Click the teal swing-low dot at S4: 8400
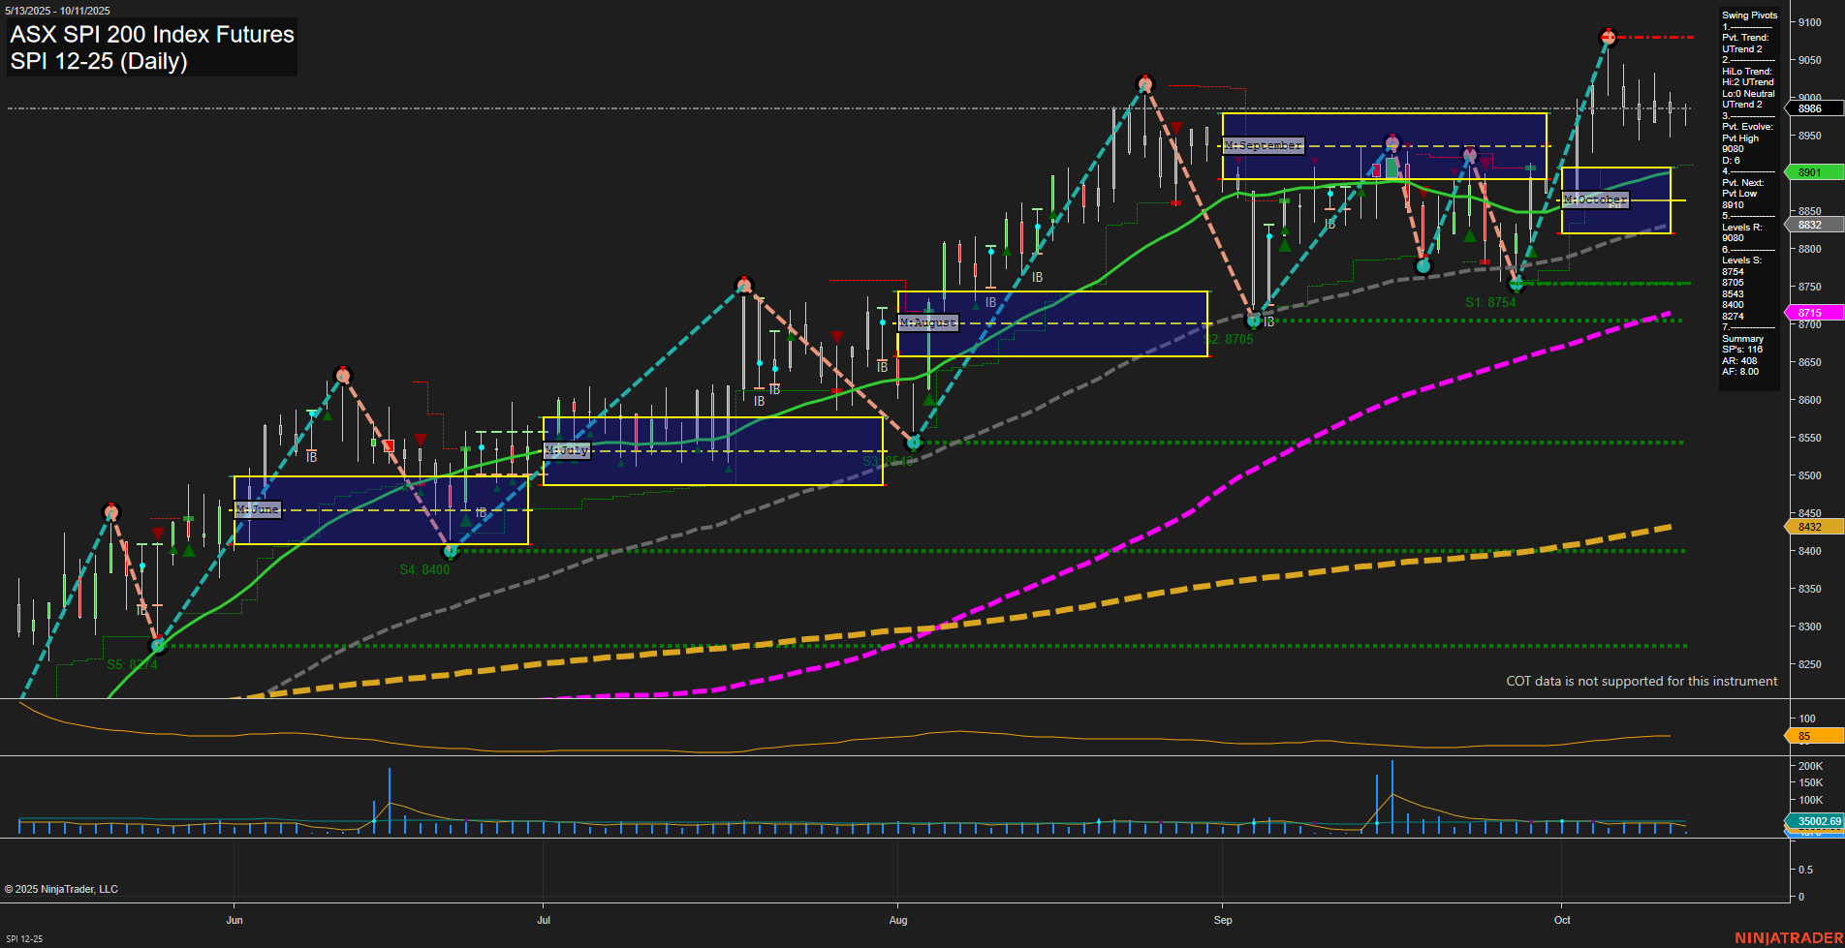This screenshot has width=1845, height=948. 449,552
